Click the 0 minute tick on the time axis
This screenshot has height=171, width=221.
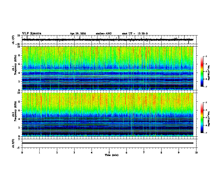pyautogui.click(x=22, y=153)
